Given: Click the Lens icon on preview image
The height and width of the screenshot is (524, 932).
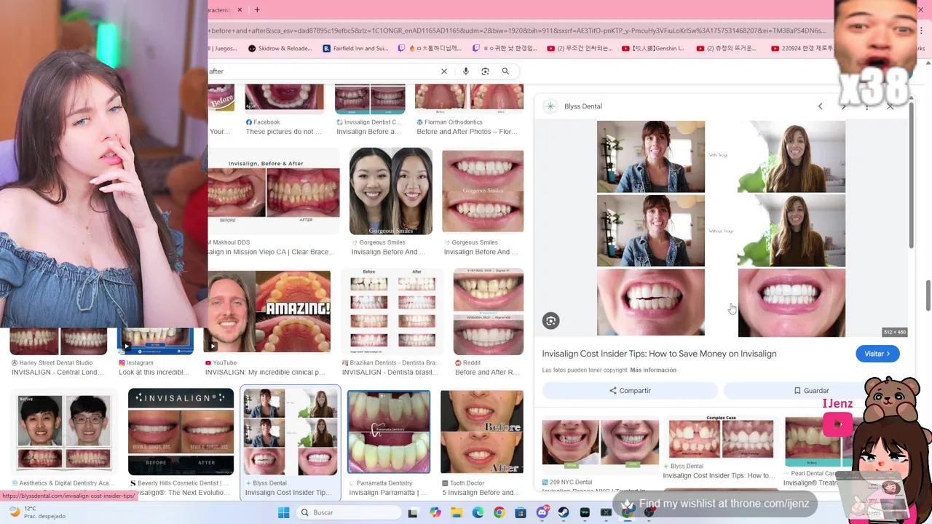Looking at the screenshot, I should (550, 321).
